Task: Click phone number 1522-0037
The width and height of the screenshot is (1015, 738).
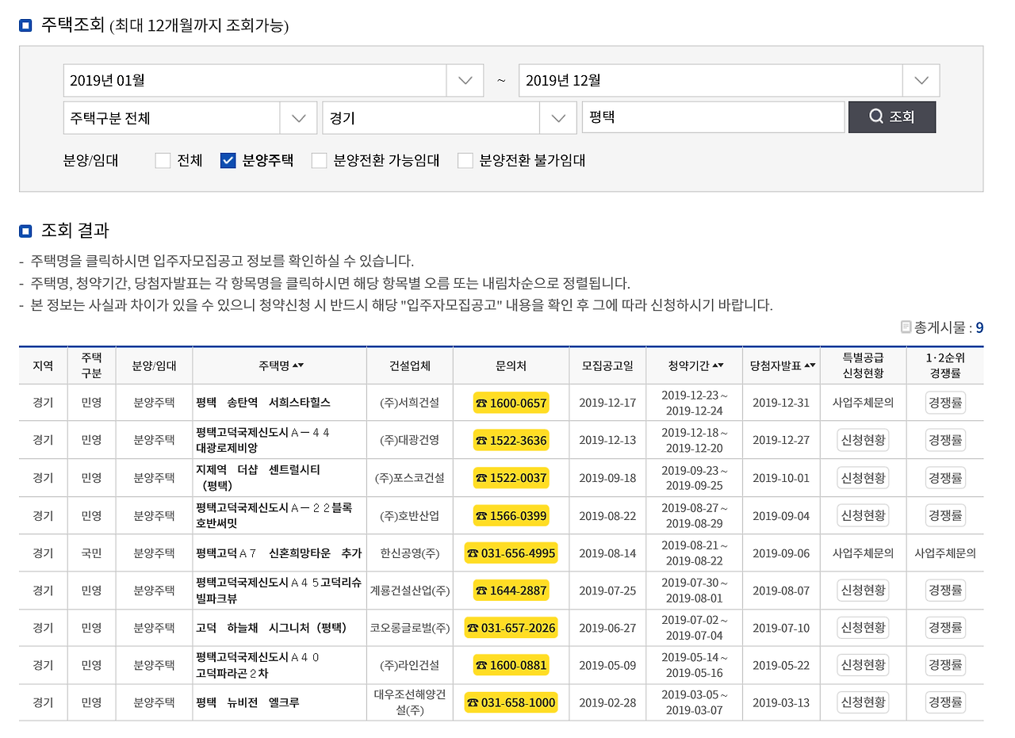Action: click(x=511, y=478)
